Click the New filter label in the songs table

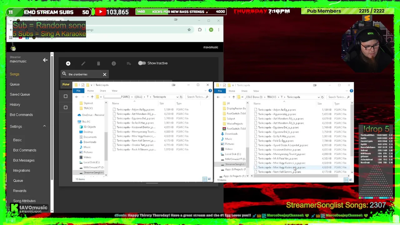tap(66, 84)
